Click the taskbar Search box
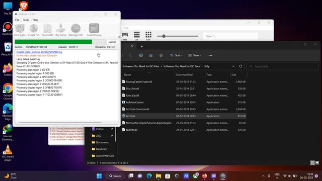The width and height of the screenshot is (322, 181). click(115, 176)
